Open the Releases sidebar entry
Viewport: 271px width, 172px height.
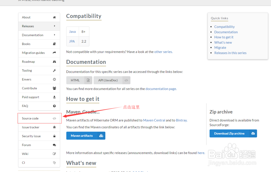[39, 26]
